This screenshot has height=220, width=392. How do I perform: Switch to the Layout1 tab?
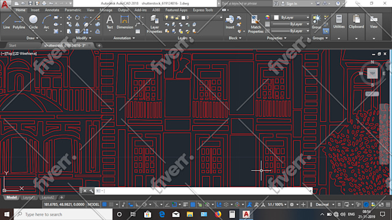coord(29,198)
